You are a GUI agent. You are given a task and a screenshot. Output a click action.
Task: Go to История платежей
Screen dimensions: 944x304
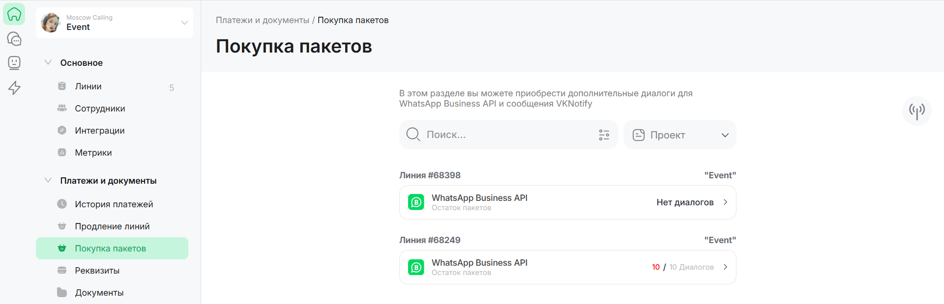(x=114, y=204)
